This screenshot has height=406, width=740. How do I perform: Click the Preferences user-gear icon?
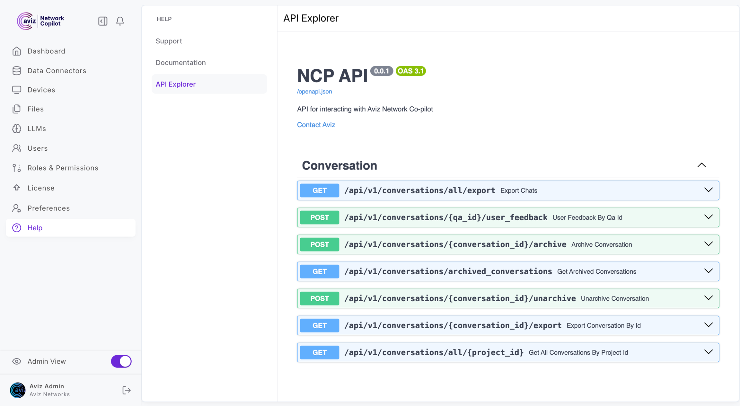coord(17,208)
